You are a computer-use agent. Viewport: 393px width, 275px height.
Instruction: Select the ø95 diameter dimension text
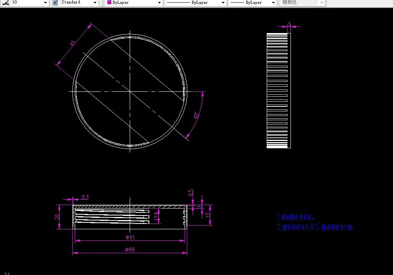point(130,250)
